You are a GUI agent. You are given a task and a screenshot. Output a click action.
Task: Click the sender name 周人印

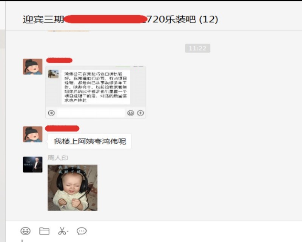click(58, 158)
